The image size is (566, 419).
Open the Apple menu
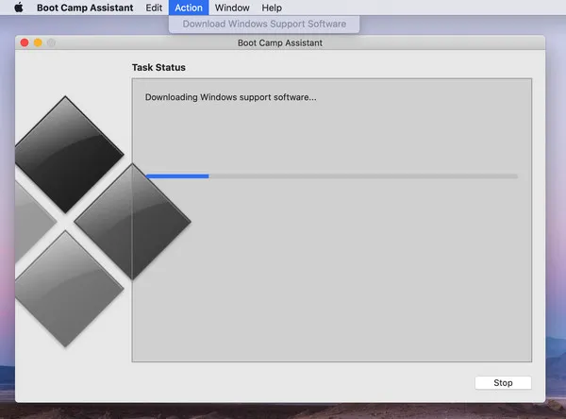[18, 8]
